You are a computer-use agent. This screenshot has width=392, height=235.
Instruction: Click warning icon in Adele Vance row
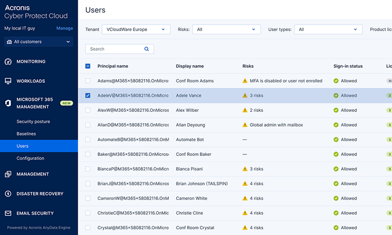coord(245,95)
